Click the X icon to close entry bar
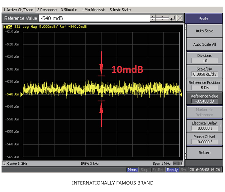The height and width of the screenshot is (192, 225). point(179,18)
